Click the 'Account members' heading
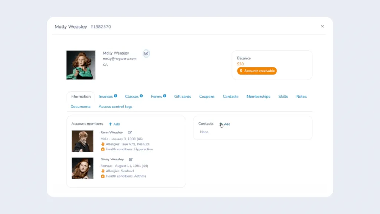Screen dimensions: 380x214 tap(87, 124)
